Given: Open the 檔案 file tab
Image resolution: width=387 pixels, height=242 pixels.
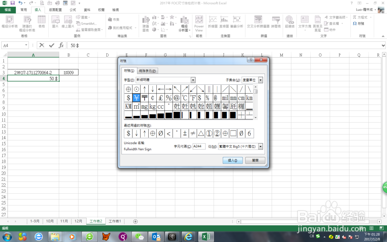Looking at the screenshot, I should [x=8, y=10].
